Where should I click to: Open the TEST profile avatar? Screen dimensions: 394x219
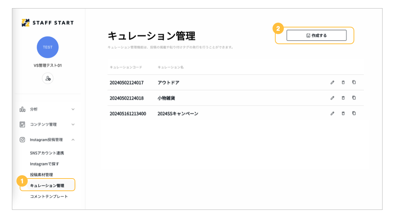click(x=48, y=47)
